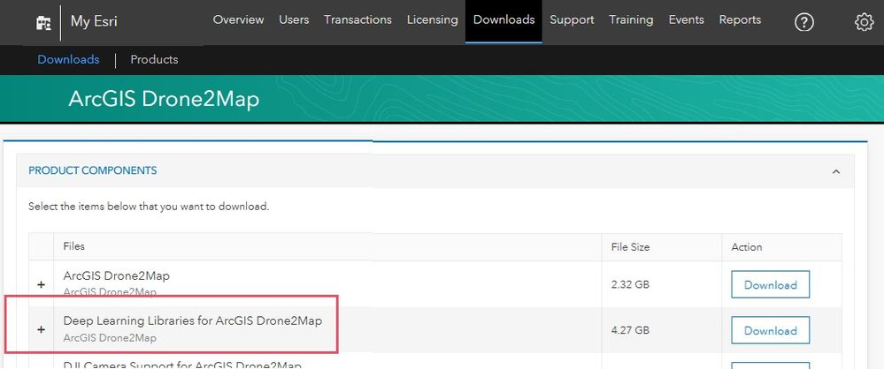Download ArcGIS Drone2Map 2.32 GB file
884x369 pixels.
[770, 284]
